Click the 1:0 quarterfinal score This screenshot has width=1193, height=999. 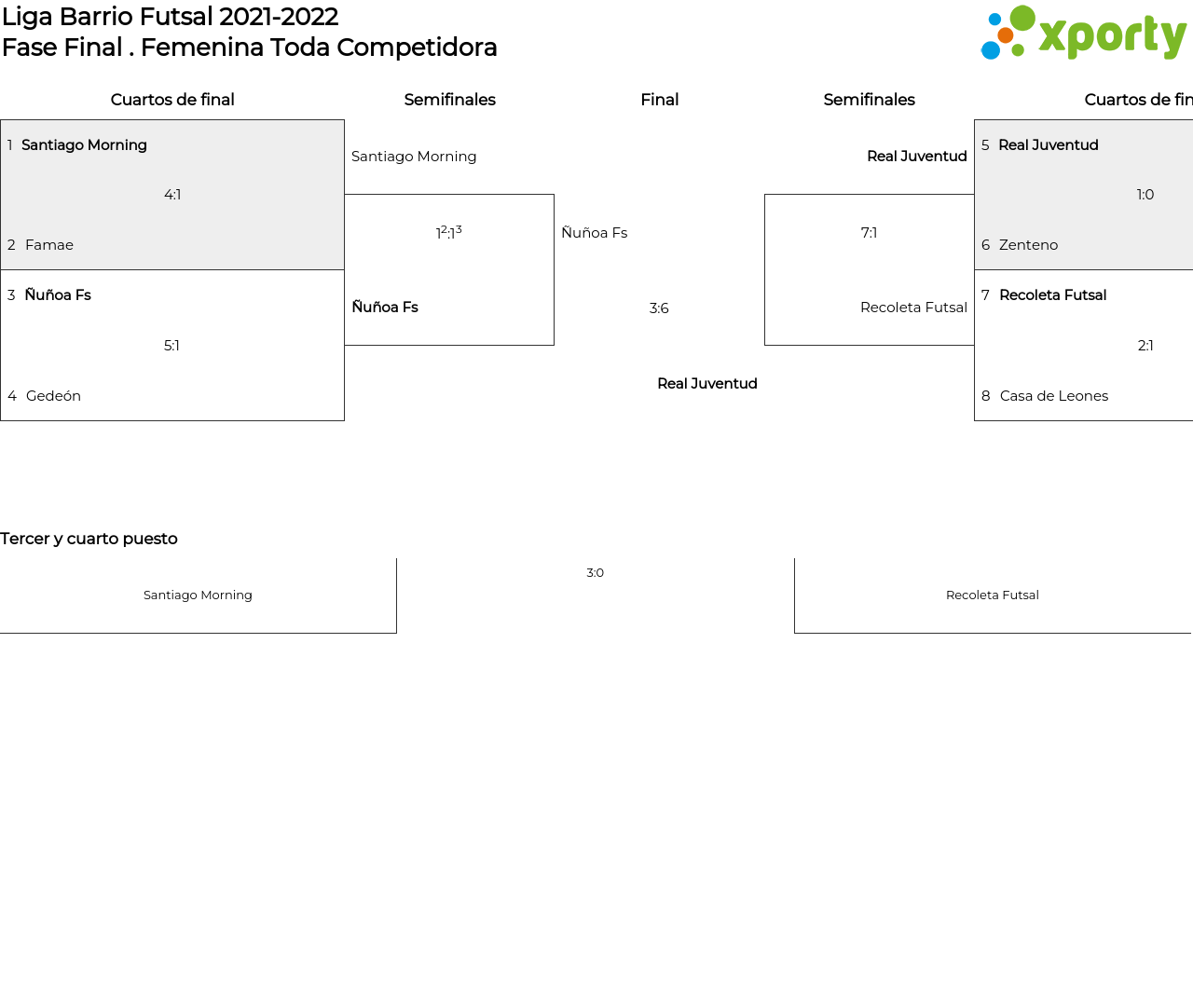tap(1145, 195)
